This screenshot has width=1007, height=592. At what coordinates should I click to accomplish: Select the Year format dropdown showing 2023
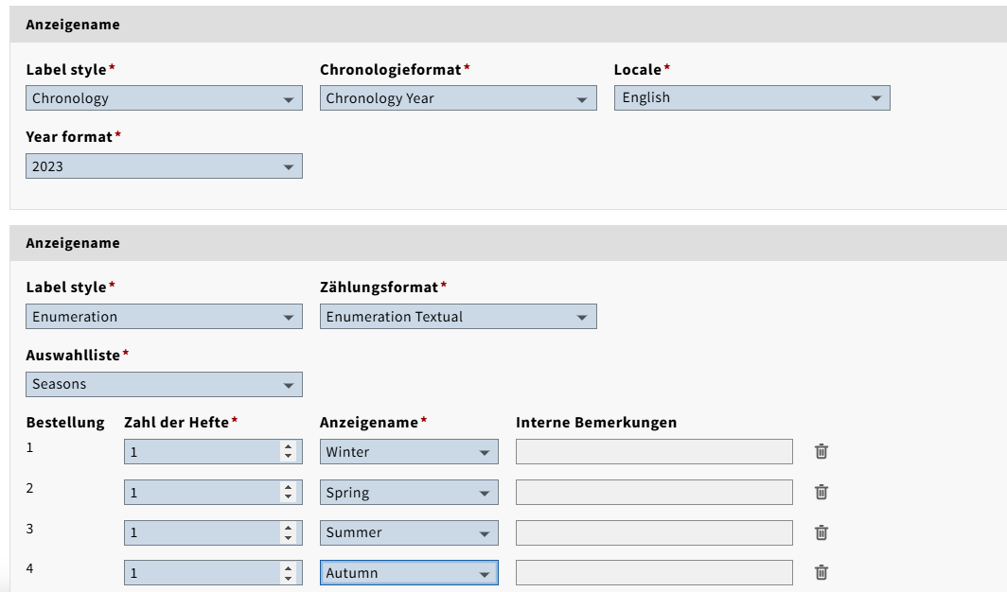tap(164, 166)
